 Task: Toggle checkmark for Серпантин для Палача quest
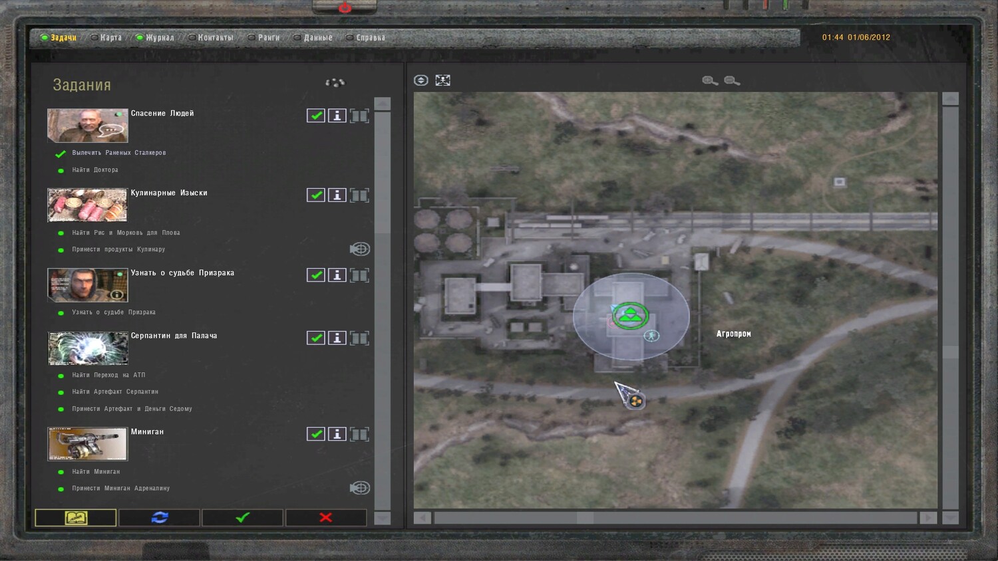315,338
